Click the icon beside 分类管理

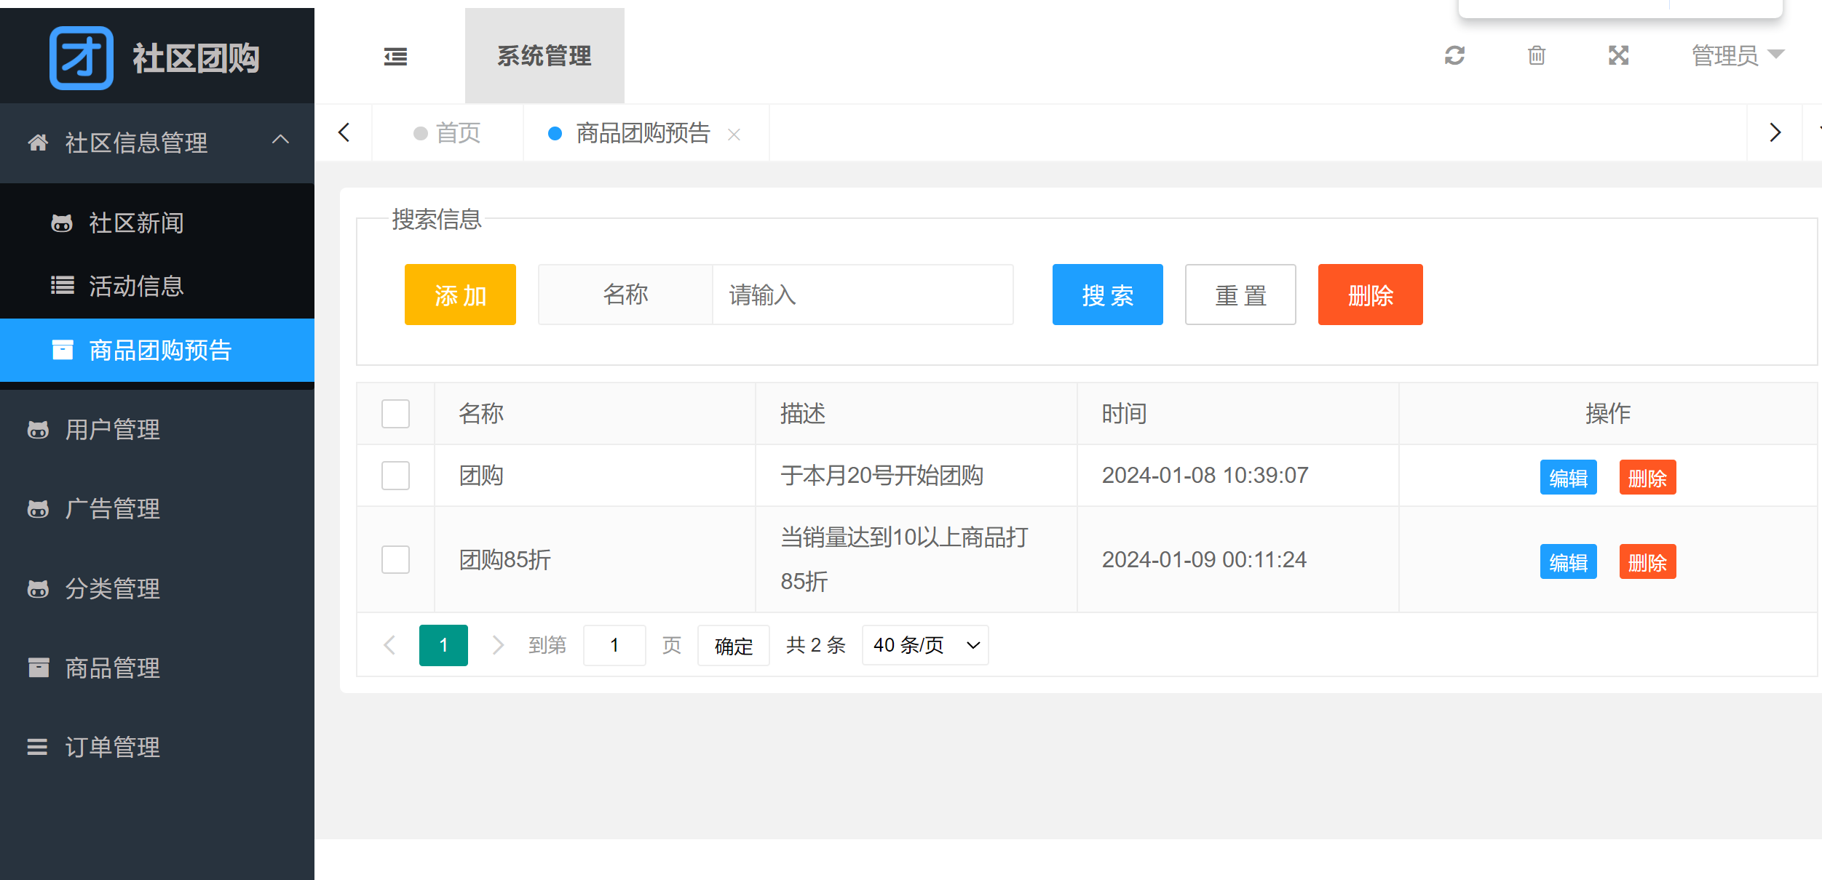click(x=38, y=588)
